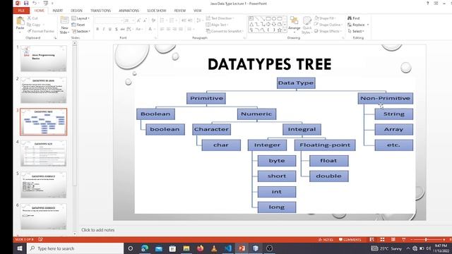Toggle the NOTES pane in status bar
The height and width of the screenshot is (254, 452).
tap(326, 240)
